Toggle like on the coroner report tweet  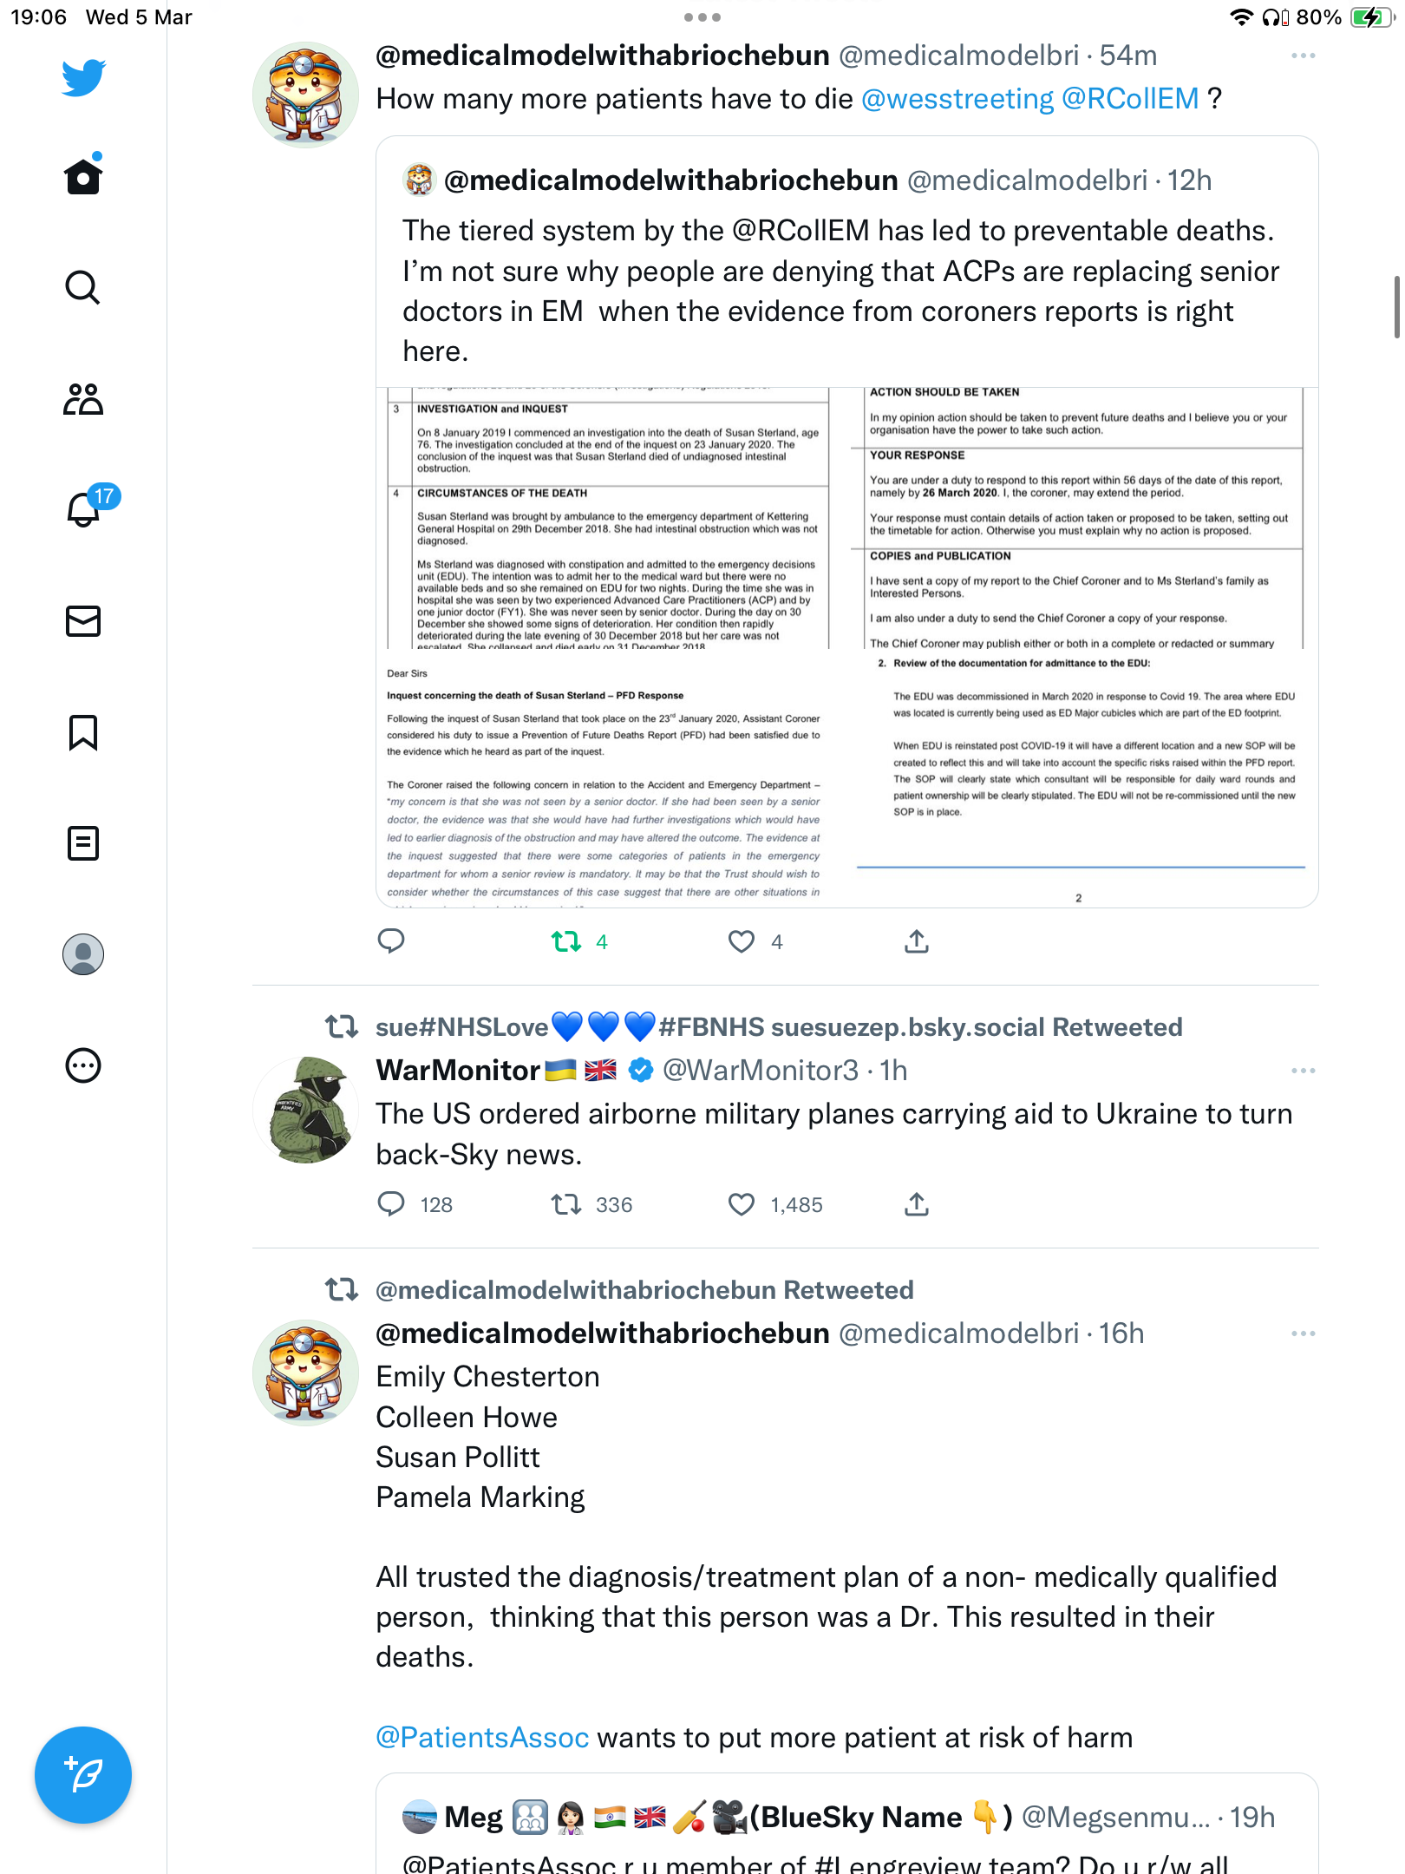[742, 941]
